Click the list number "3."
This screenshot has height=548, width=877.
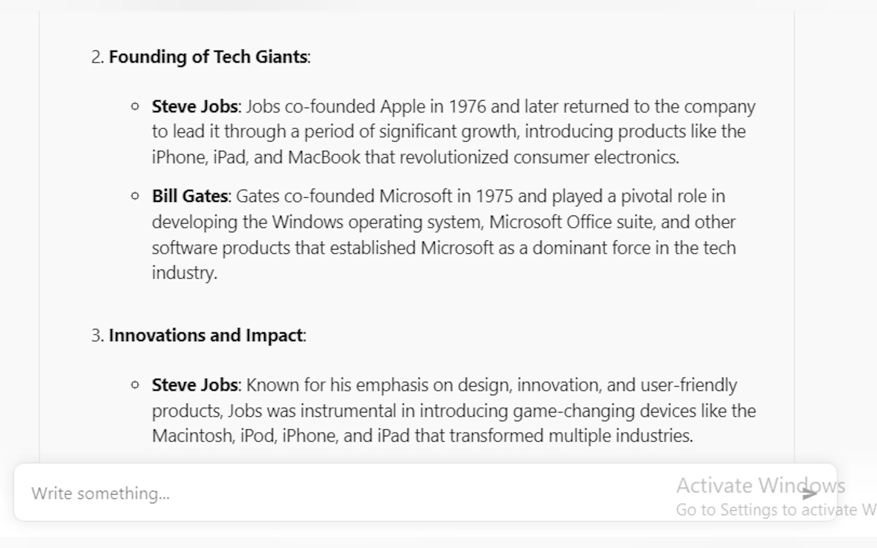(97, 335)
